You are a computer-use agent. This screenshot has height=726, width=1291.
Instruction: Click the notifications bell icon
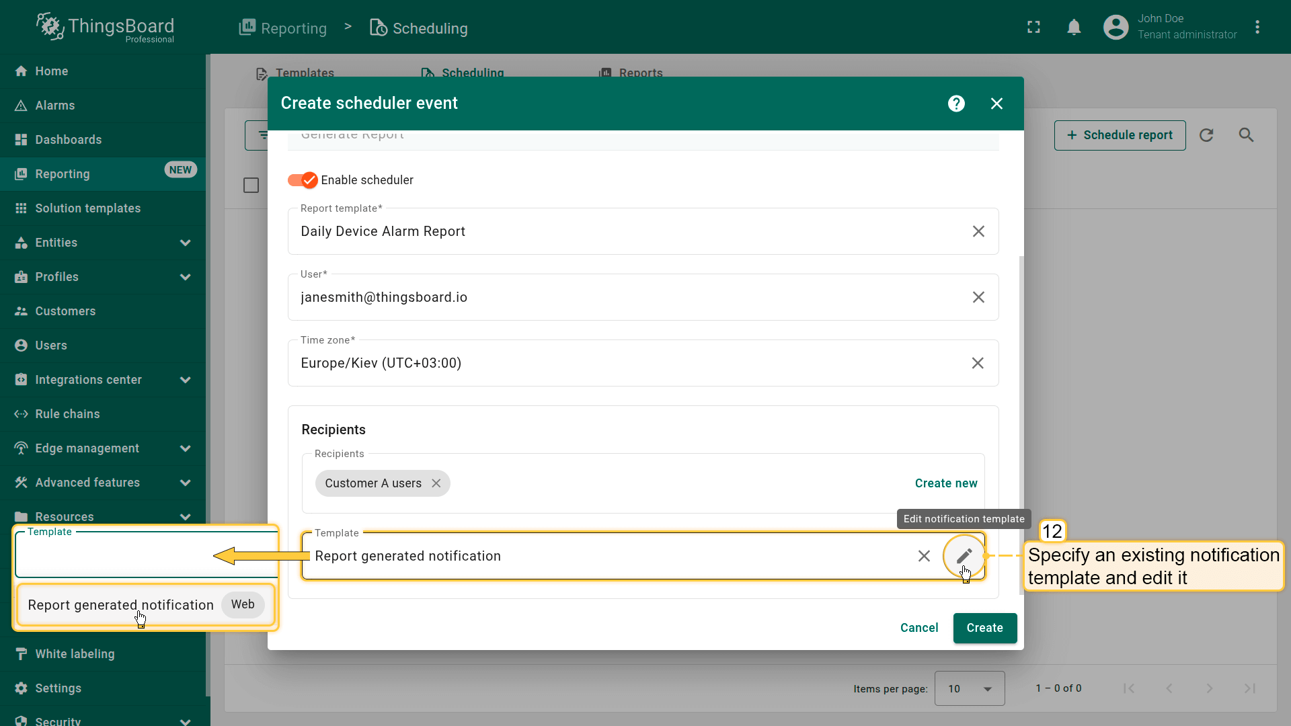(x=1074, y=28)
